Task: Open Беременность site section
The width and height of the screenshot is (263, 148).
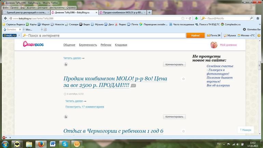Action: click(x=88, y=45)
